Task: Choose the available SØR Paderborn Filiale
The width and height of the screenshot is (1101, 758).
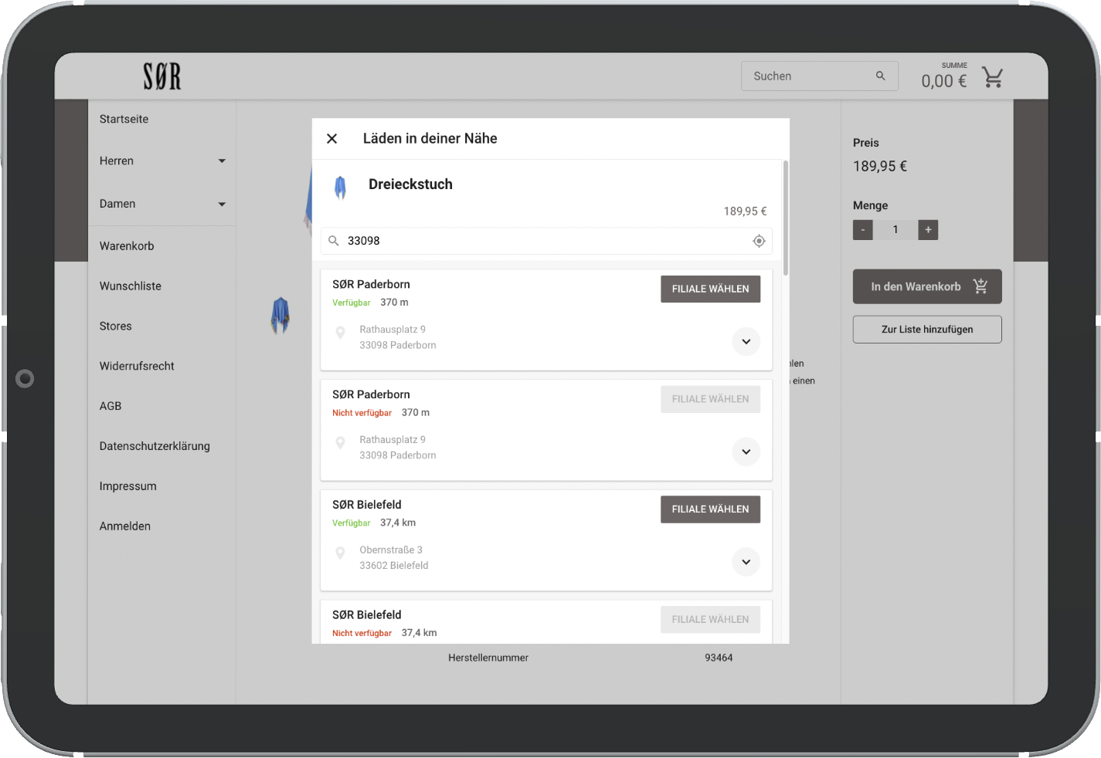Action: pos(710,289)
